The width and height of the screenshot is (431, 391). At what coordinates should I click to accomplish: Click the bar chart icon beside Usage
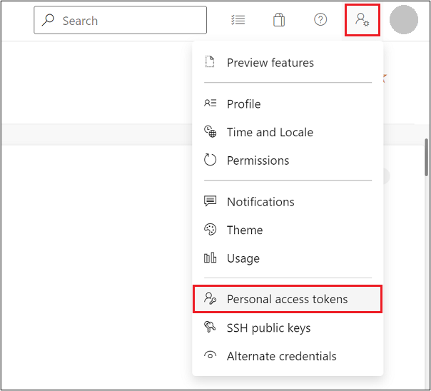tap(210, 258)
